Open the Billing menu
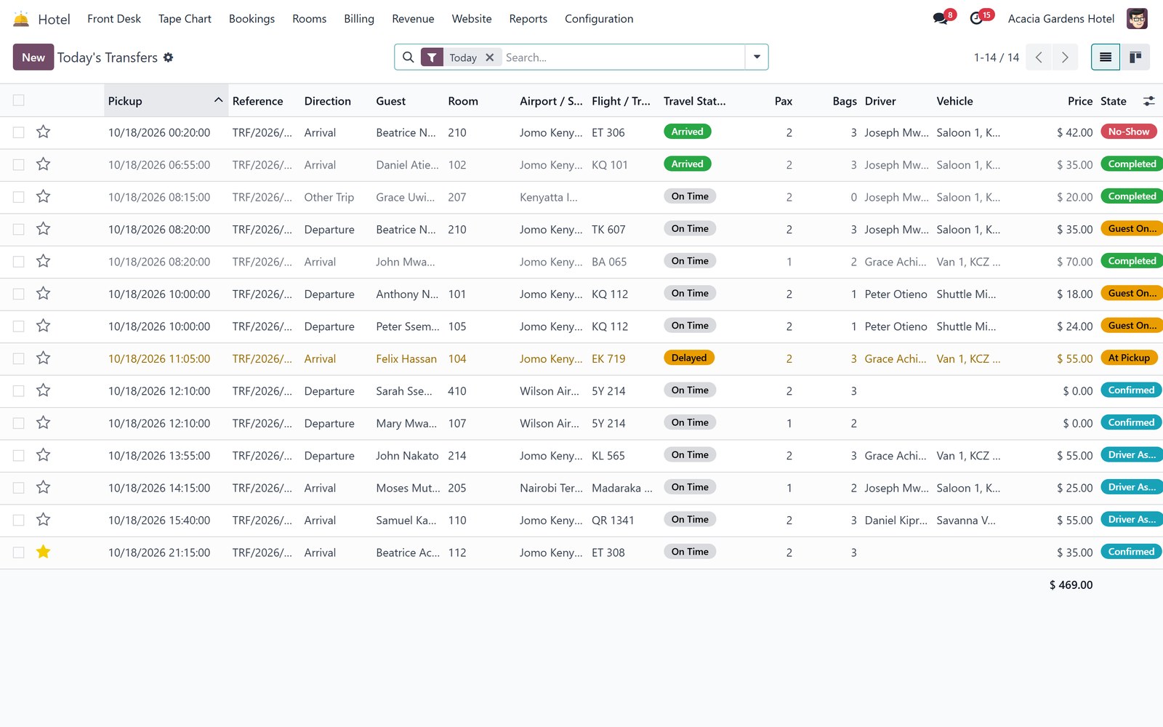Screen dimensions: 1163x727 coord(359,19)
